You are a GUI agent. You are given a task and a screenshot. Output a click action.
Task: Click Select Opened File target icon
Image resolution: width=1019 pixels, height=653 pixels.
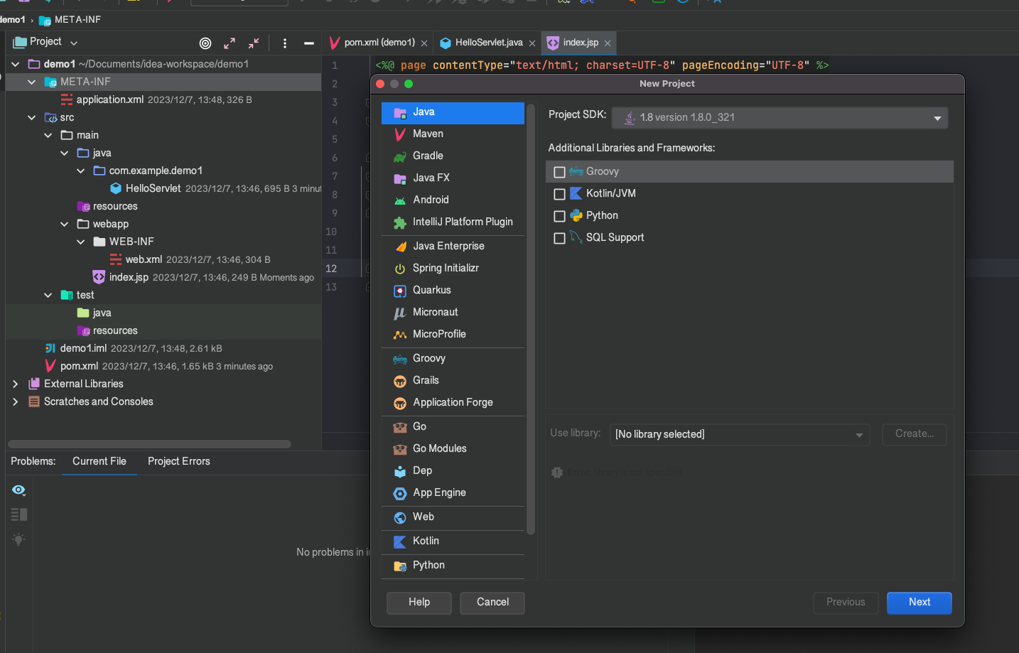click(x=205, y=43)
